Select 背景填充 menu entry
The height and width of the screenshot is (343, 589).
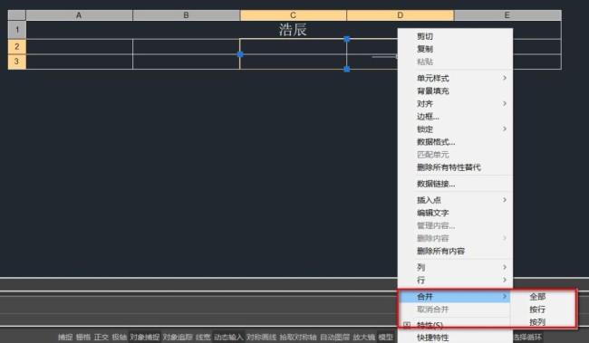[433, 91]
